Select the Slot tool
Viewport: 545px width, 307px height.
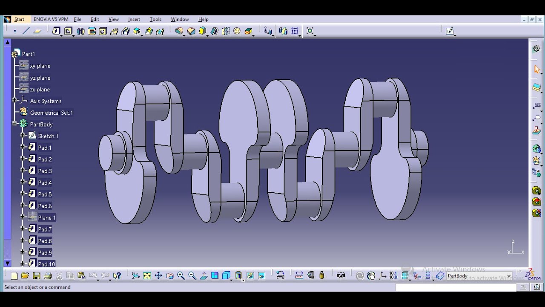point(126,31)
